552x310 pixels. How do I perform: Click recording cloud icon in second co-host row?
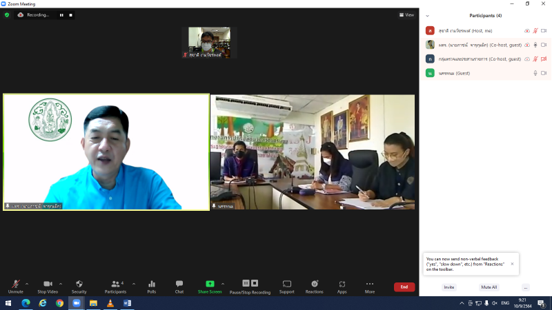(527, 59)
